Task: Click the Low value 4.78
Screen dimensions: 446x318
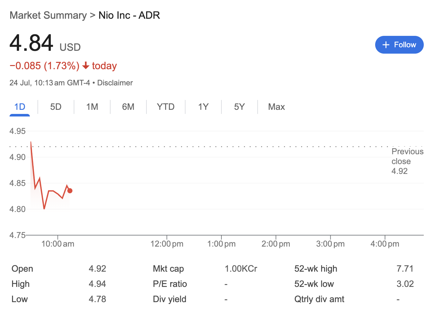Action: [x=98, y=299]
